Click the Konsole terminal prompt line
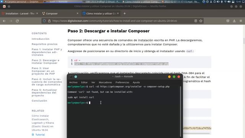 79,103
